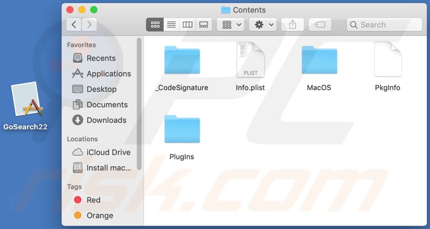Click the Applications A-shaped icon
Viewport: 430px width, 229px height.
pyautogui.click(x=78, y=73)
